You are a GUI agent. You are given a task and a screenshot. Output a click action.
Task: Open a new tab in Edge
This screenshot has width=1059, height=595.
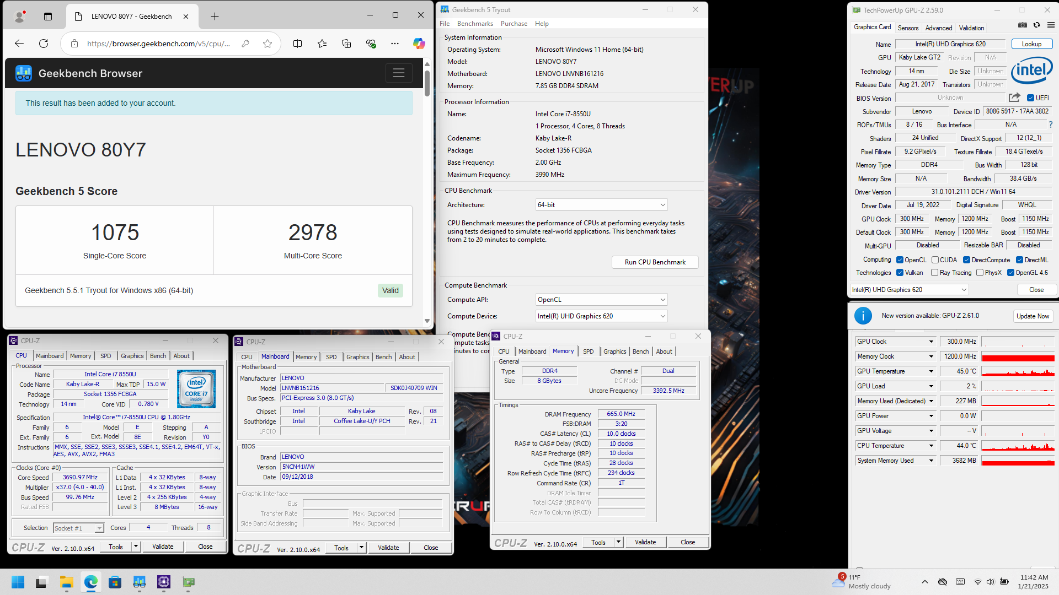point(215,17)
